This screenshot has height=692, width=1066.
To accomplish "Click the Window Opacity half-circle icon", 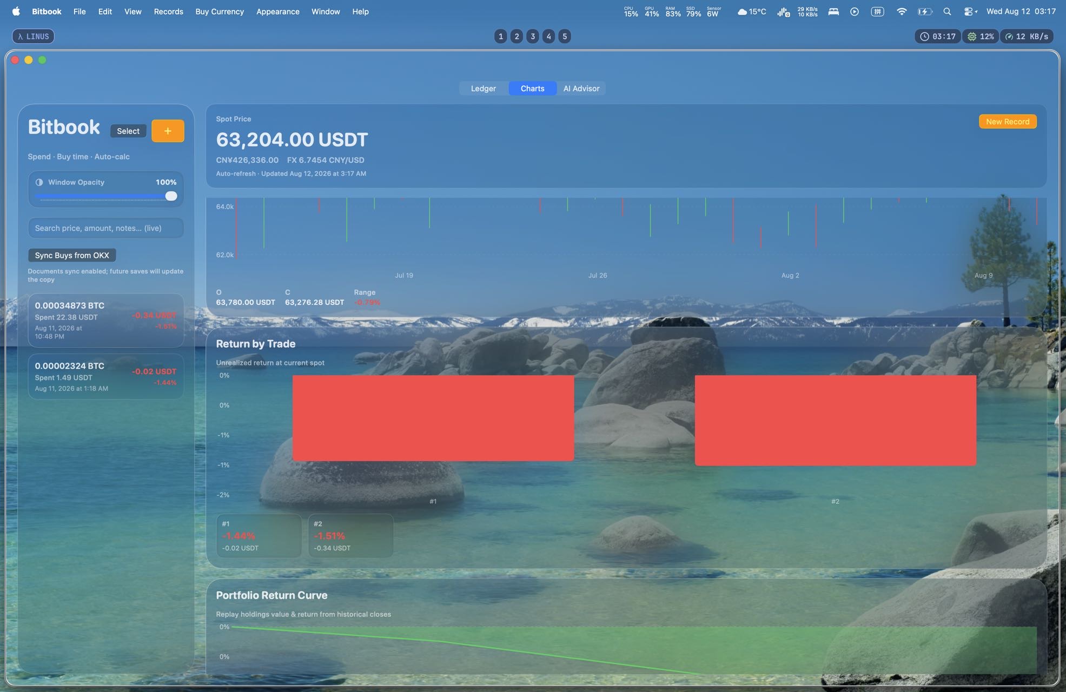I will click(39, 182).
